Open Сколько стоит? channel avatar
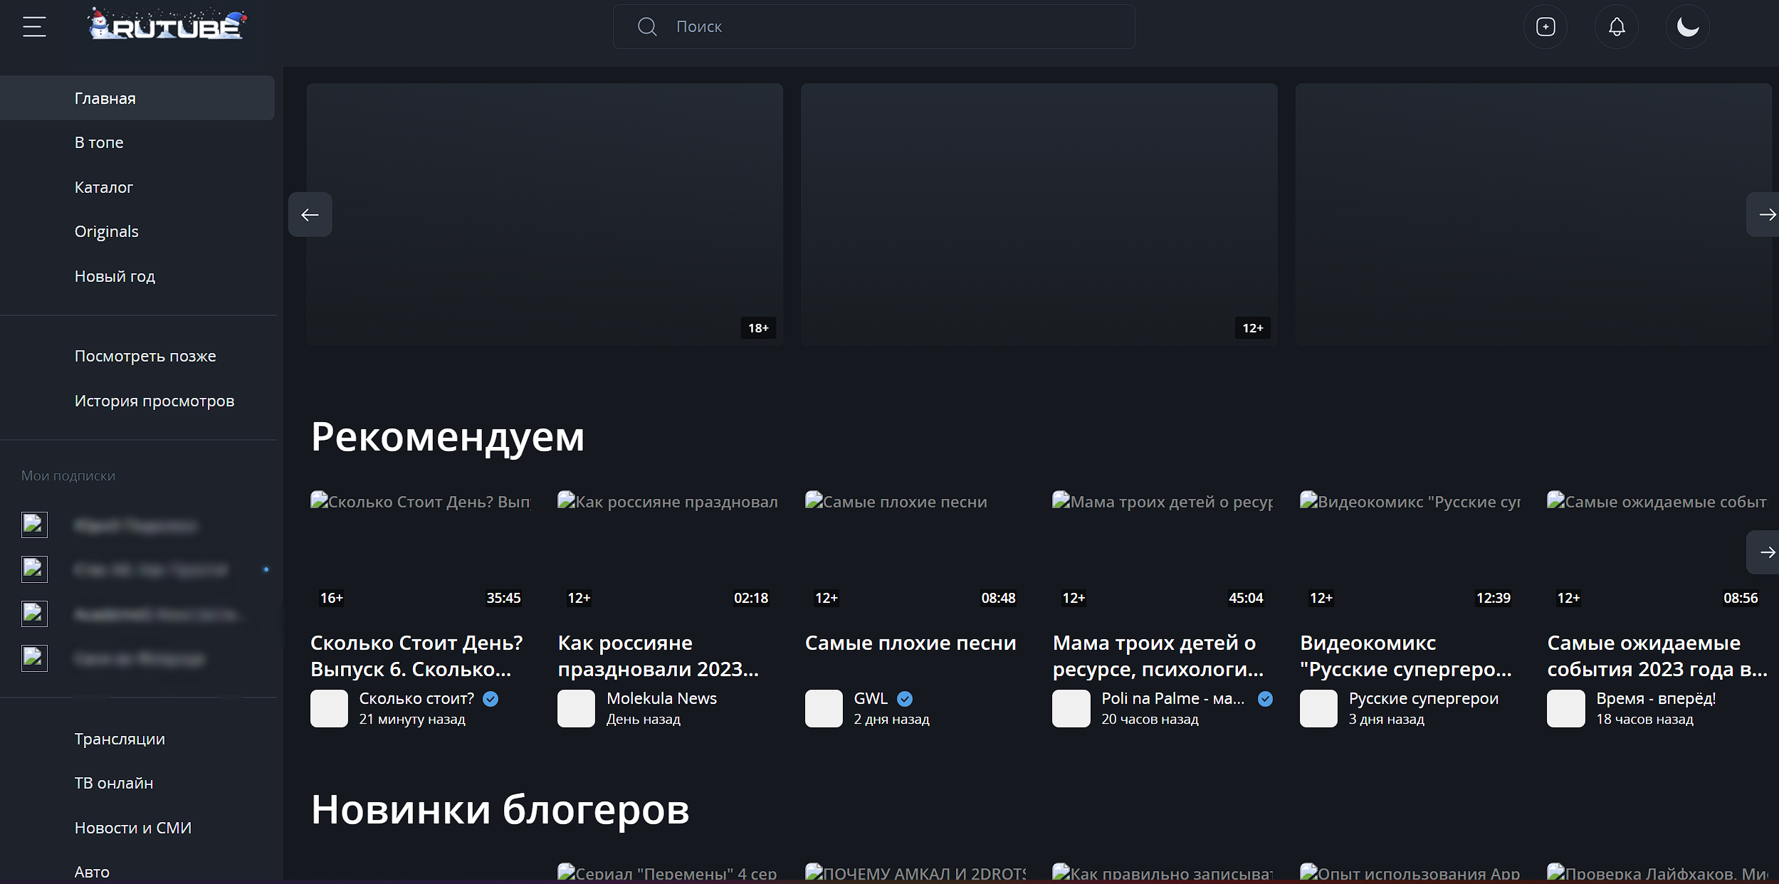The image size is (1779, 884). (x=329, y=708)
